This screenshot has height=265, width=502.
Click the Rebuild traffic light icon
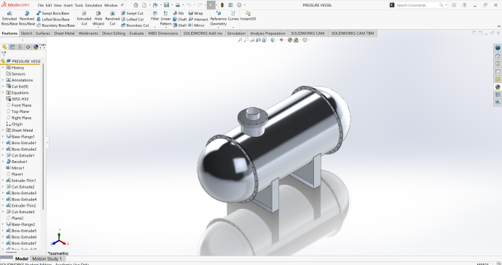point(222,5)
